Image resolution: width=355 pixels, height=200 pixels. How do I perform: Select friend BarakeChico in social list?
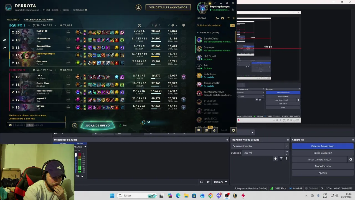(x=216, y=40)
